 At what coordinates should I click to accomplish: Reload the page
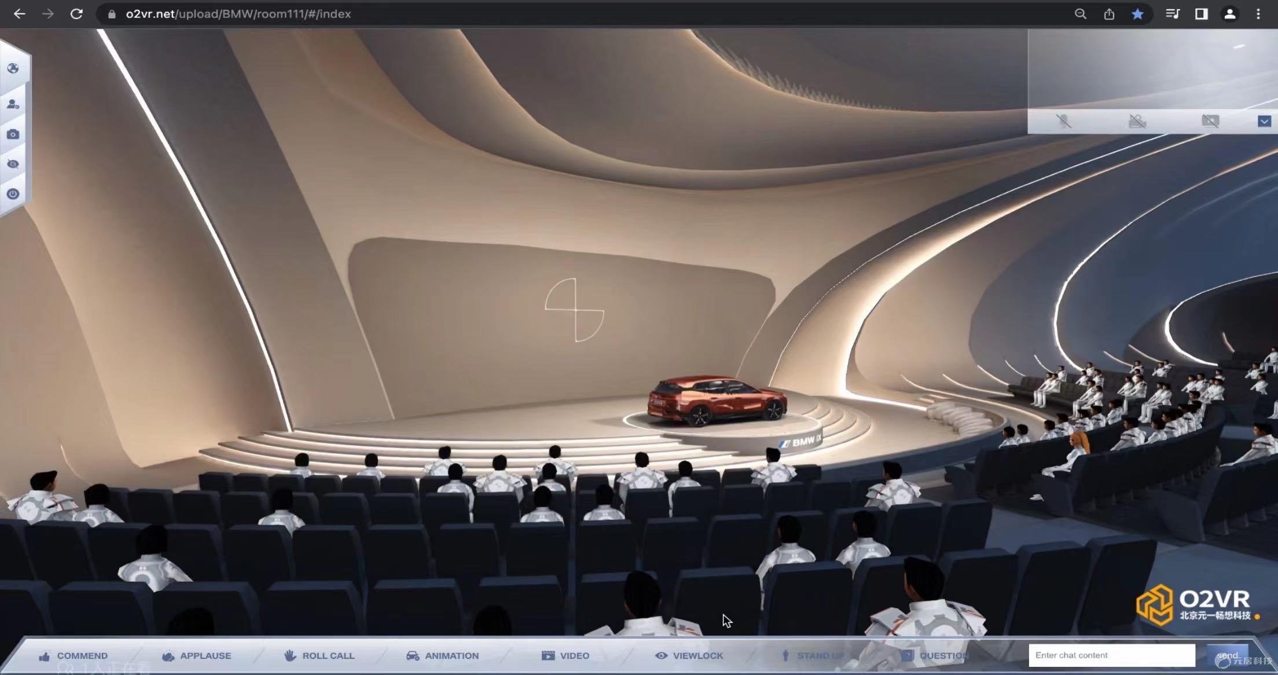(76, 14)
